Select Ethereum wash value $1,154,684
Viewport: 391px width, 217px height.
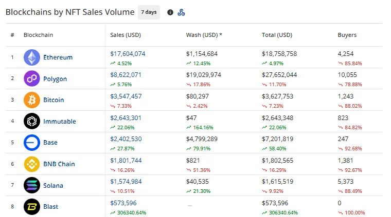202,54
